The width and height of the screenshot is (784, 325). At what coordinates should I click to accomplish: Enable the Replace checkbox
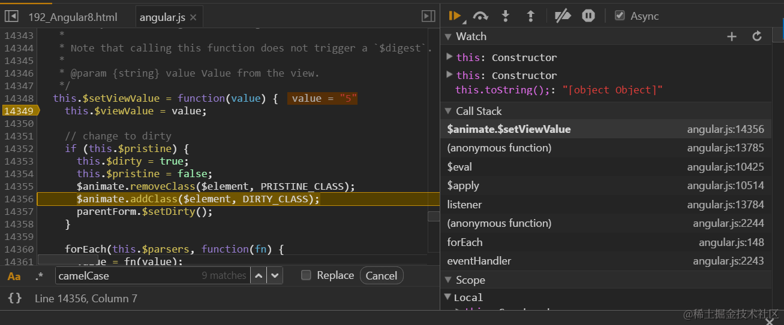click(x=306, y=275)
